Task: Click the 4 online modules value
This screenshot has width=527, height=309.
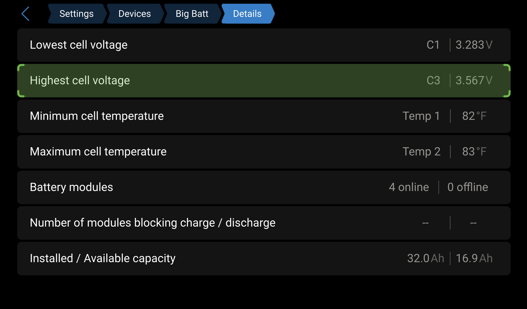Action: click(x=409, y=187)
